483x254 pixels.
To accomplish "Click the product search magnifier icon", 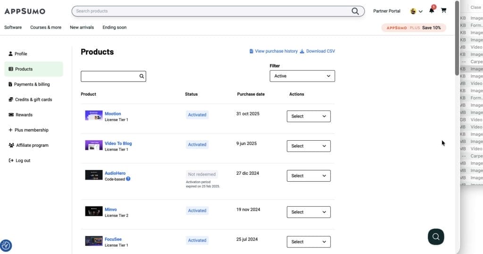I will [141, 76].
